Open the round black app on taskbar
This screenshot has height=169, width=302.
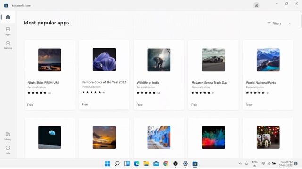176,164
